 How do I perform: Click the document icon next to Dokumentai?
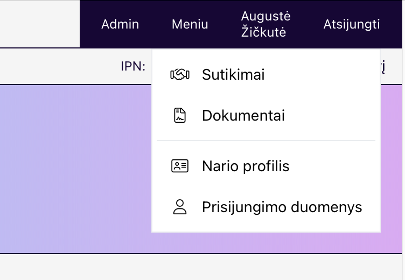[179, 115]
